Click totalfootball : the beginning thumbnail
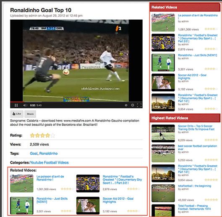Viewport: 222px width, 217px height. (x=163, y=193)
